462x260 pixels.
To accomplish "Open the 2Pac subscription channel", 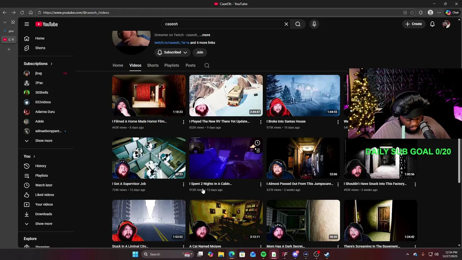I will [x=40, y=83].
